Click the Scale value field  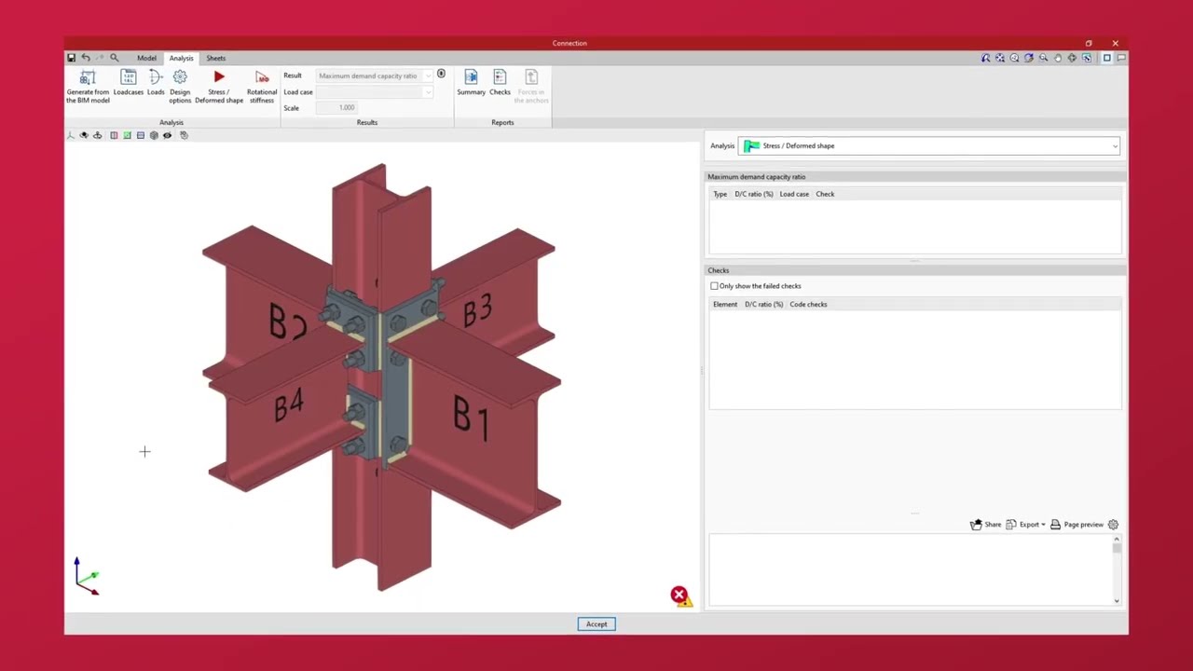[347, 108]
